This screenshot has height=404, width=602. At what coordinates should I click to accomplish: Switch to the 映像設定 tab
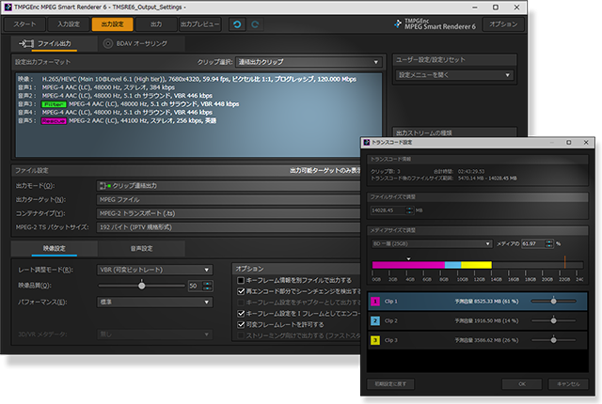(55, 249)
